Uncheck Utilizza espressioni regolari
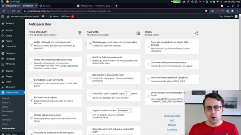This screenshot has width=241, height=135. 32,118
